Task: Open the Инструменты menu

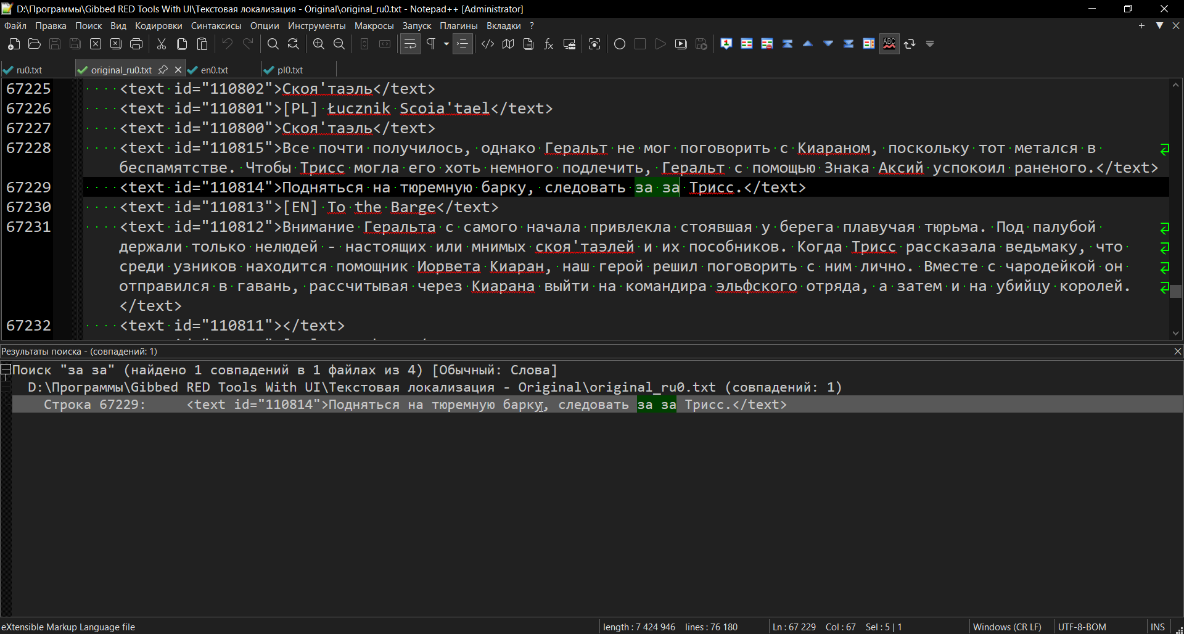Action: [317, 26]
